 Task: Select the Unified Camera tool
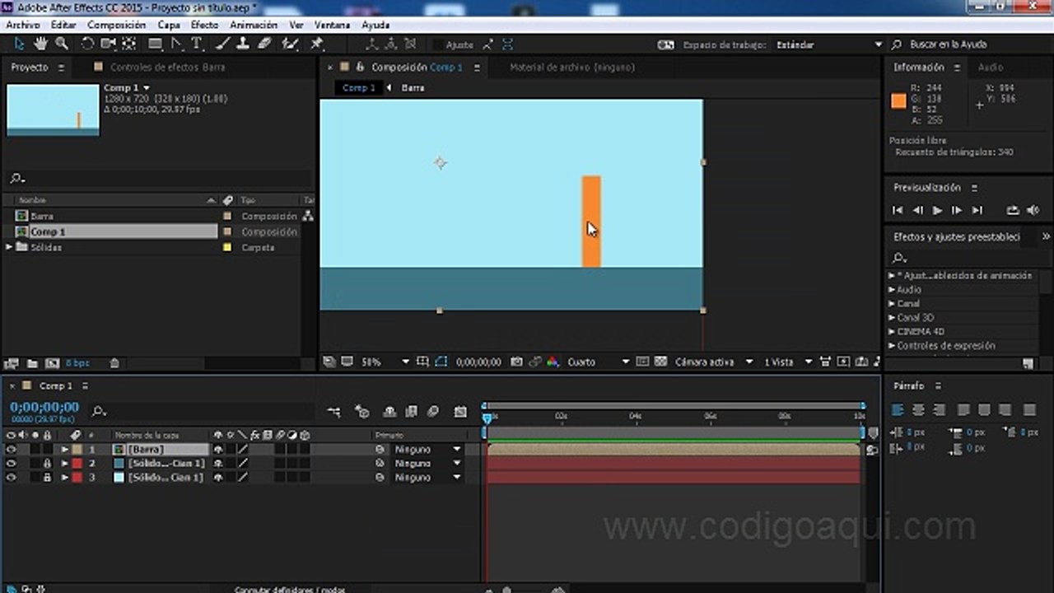[x=108, y=44]
